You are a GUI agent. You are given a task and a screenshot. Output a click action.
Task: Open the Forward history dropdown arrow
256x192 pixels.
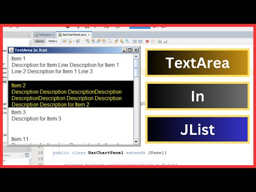tap(82, 41)
